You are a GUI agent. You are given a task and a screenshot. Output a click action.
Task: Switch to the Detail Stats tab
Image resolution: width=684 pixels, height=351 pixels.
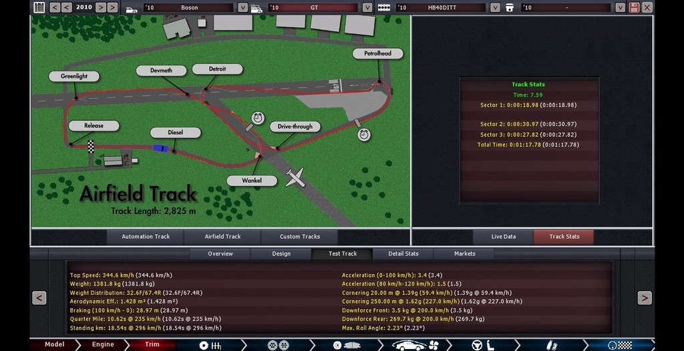403,254
